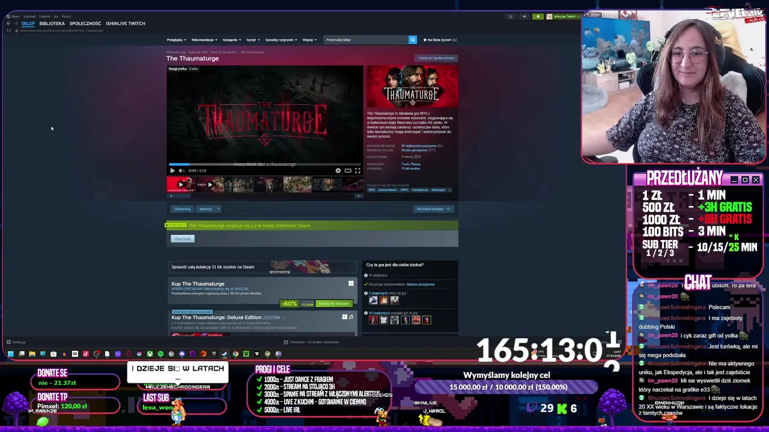Open Google Chrome from taskbar
Image resolution: width=769 pixels, height=432 pixels.
[236, 354]
